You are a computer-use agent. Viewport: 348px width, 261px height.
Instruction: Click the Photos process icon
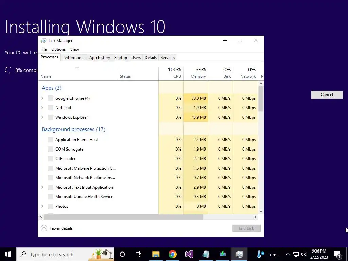point(51,206)
